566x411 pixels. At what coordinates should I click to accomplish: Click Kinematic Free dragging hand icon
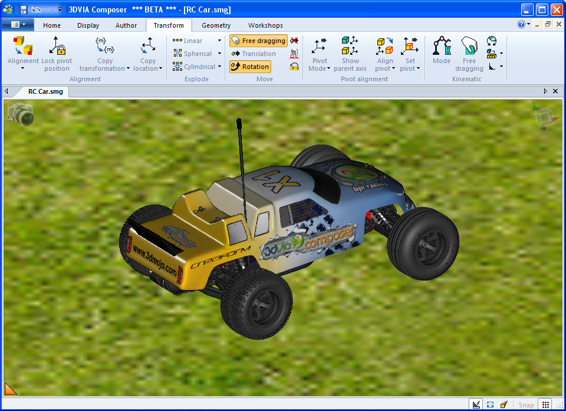click(469, 46)
